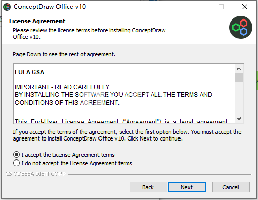The width and height of the screenshot is (258, 200).
Task: Click the EULA GSA heading in license text
Action: (29, 72)
